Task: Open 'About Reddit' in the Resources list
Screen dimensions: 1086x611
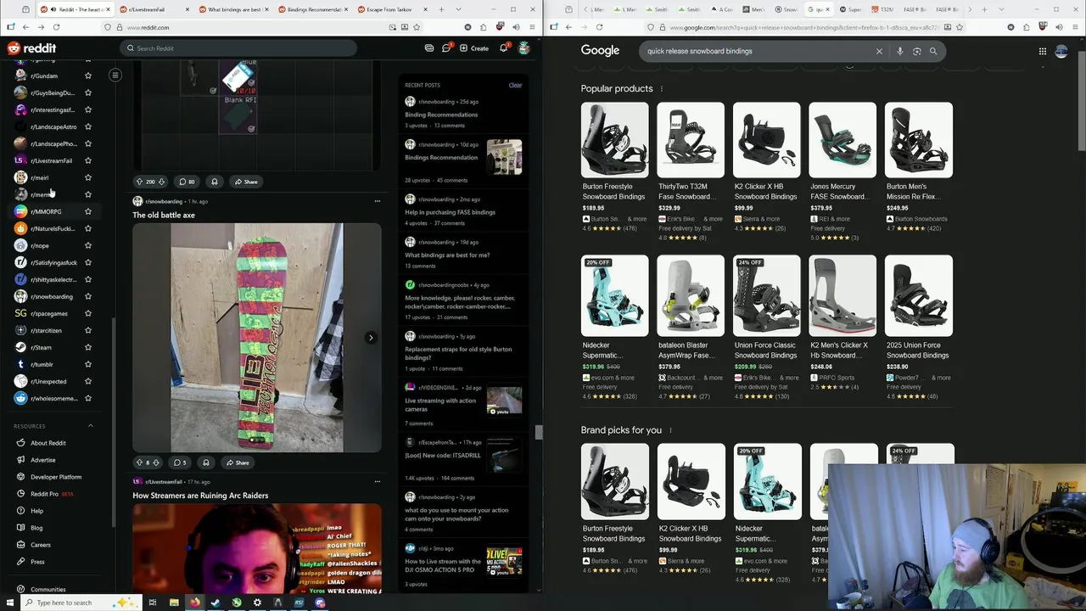Action: tap(48, 443)
